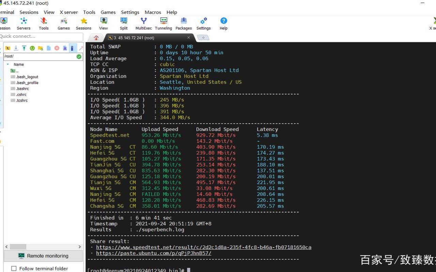Select the .tcshrc file
436x272 pixels.
(19, 101)
